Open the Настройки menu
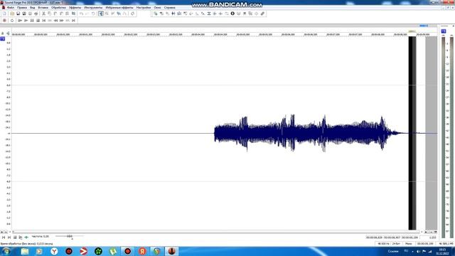This screenshot has width=455, height=256. [x=144, y=8]
